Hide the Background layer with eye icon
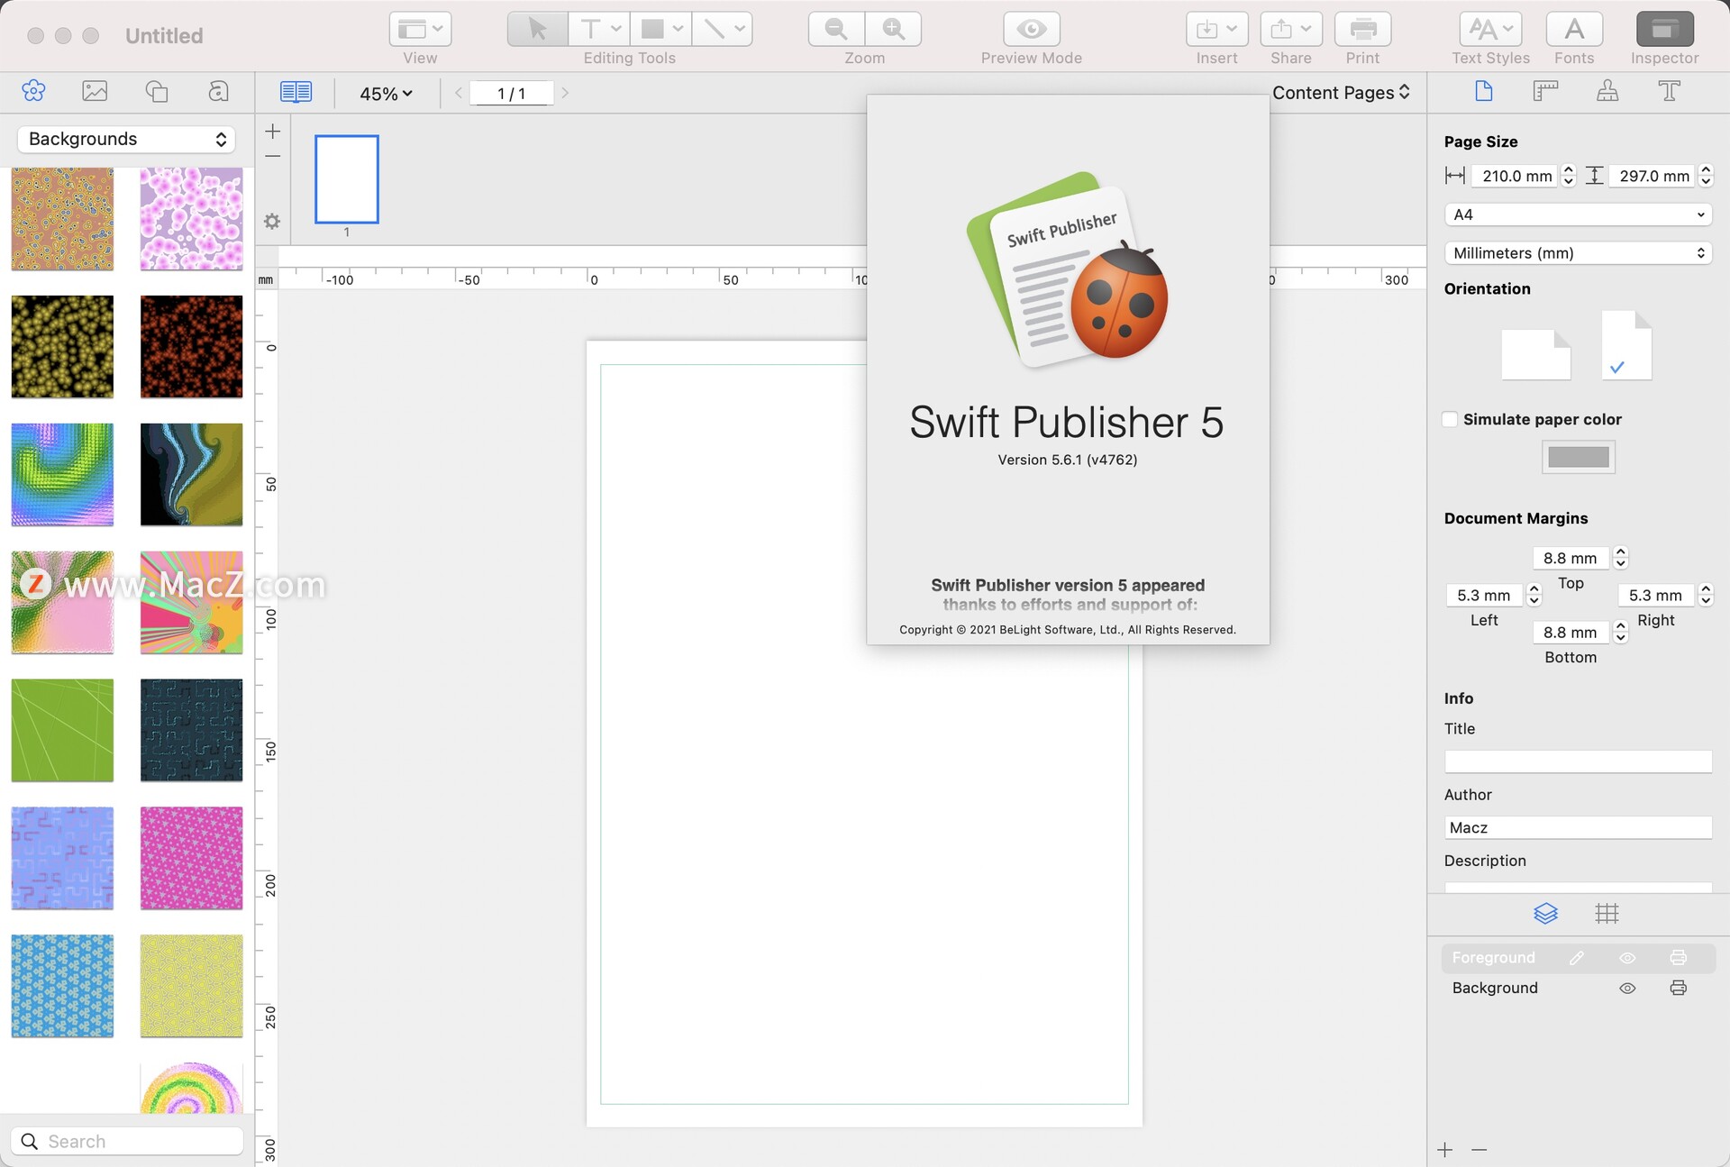This screenshot has height=1167, width=1730. point(1627,989)
